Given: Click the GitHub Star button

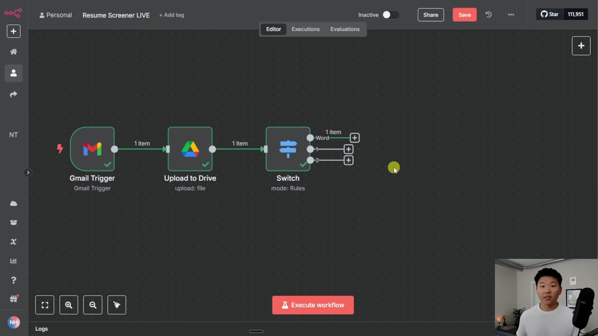Looking at the screenshot, I should coord(550,14).
